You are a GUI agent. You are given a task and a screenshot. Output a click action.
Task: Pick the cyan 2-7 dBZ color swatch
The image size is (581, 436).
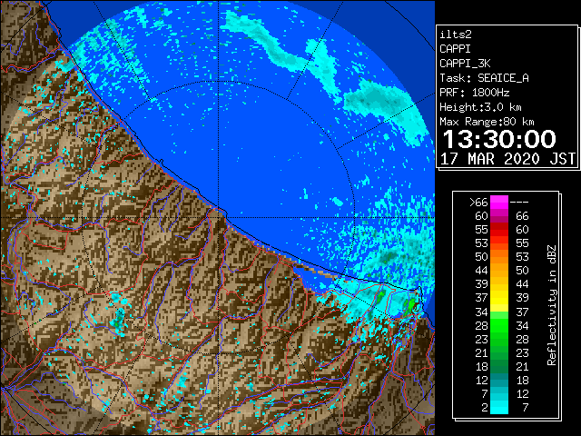pyautogui.click(x=499, y=407)
